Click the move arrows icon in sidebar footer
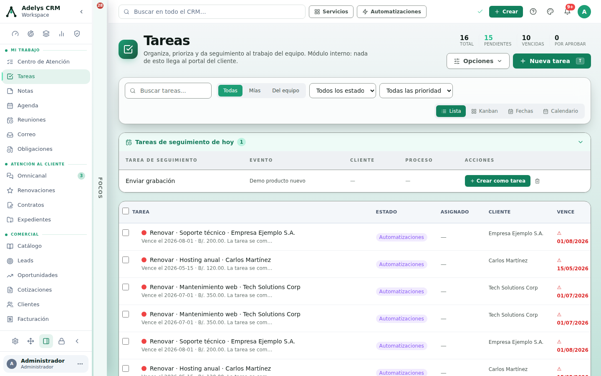 click(x=31, y=341)
